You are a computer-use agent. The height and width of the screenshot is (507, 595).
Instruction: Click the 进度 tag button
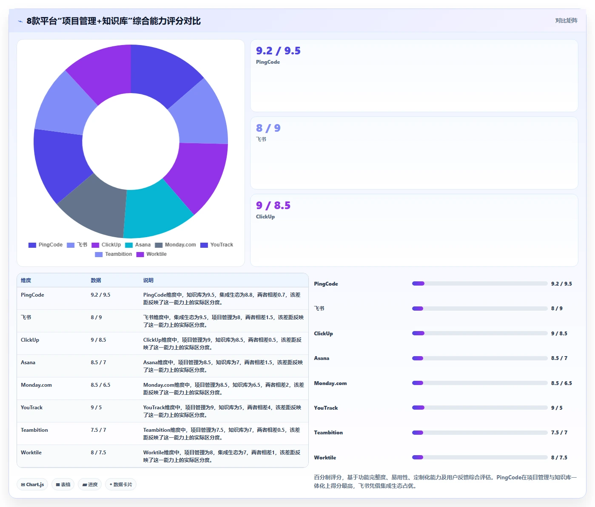click(90, 484)
